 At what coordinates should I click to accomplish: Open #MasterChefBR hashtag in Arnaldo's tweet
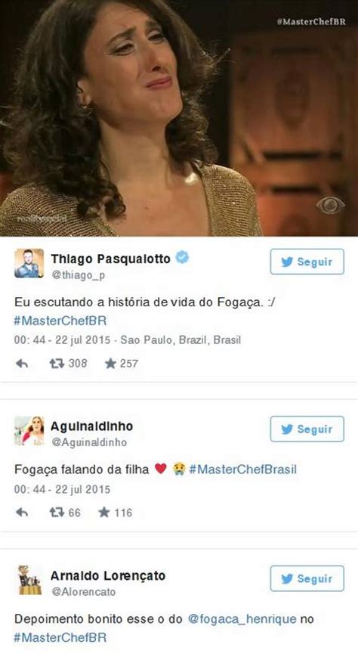(x=60, y=637)
